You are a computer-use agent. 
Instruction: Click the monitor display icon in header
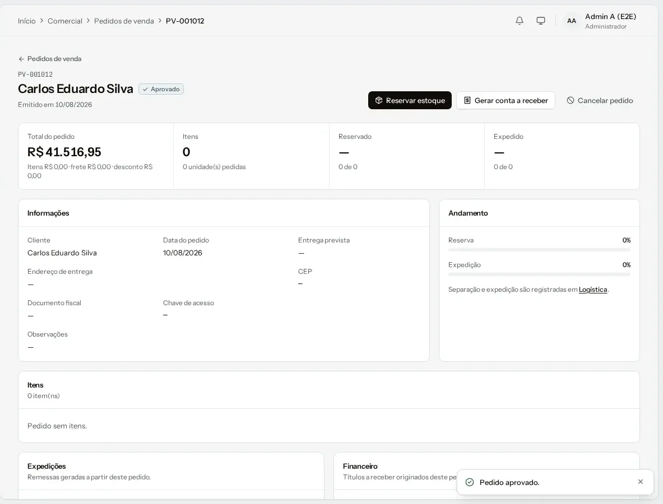(540, 21)
